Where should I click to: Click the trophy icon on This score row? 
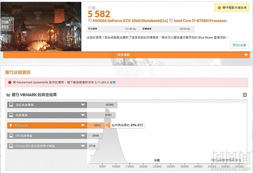(x=11, y=126)
